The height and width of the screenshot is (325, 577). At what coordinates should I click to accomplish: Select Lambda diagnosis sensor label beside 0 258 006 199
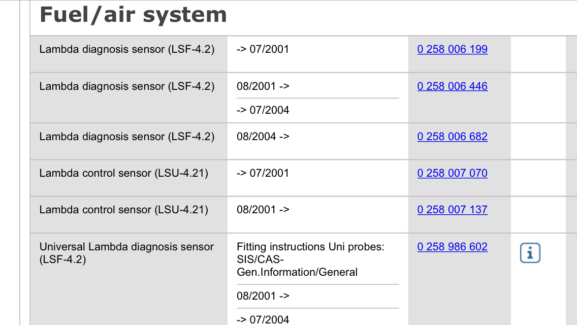127,49
